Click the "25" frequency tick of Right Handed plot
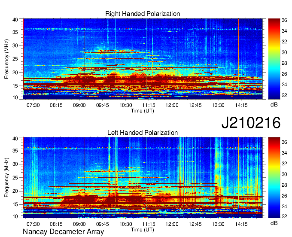This screenshot has width=292, height=237. pos(15,59)
